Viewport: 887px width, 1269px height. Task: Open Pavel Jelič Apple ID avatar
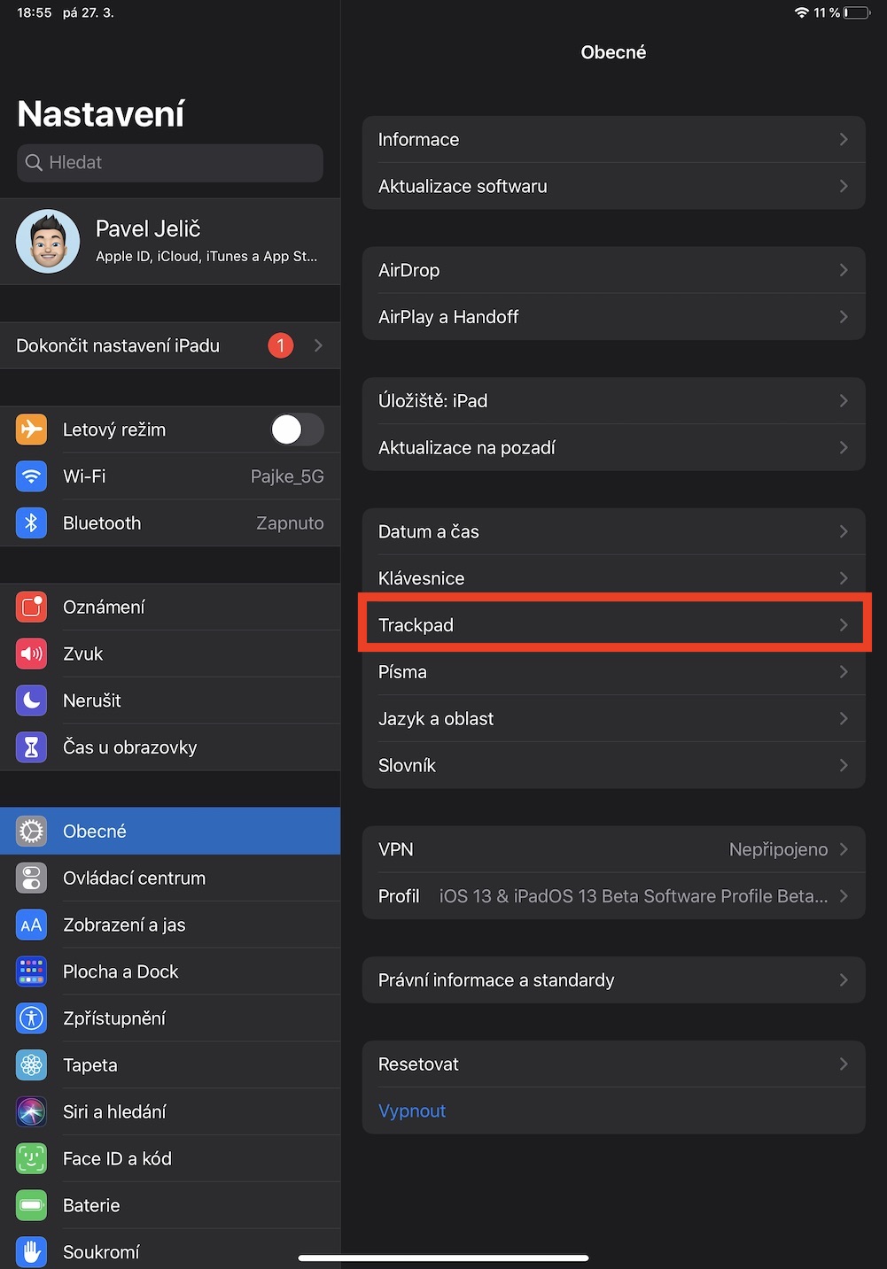[48, 241]
